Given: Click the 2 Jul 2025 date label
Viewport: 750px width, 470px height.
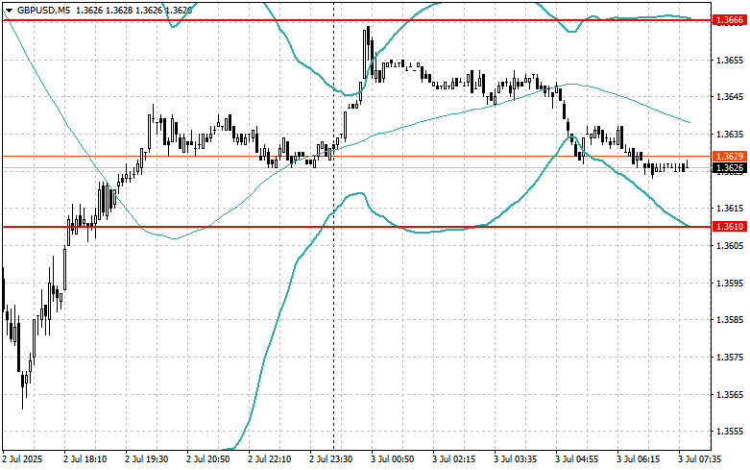Looking at the screenshot, I should (22, 459).
